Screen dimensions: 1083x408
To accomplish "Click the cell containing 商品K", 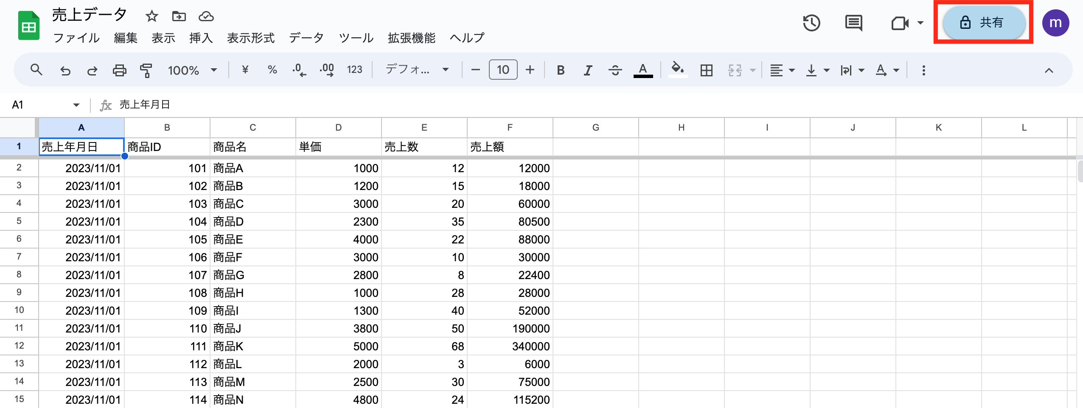I will coord(253,347).
